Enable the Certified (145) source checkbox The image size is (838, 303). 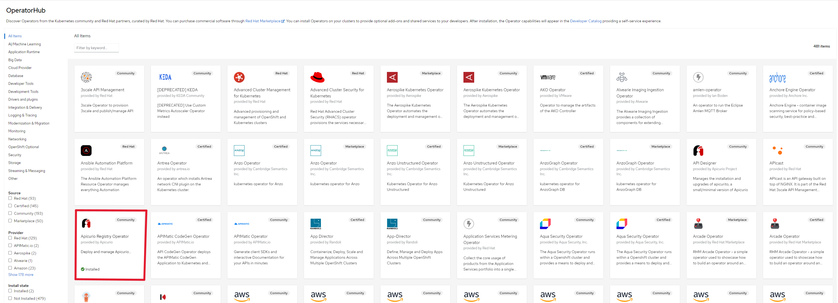[x=10, y=206]
